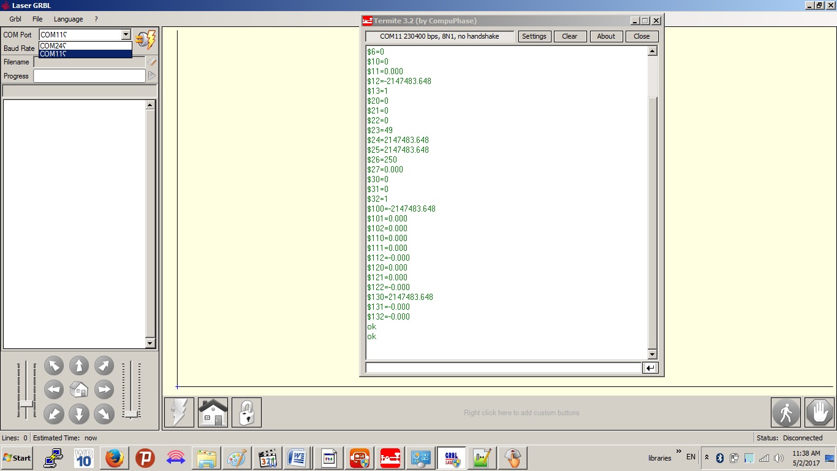The image size is (837, 471).
Task: Click the Termite command input field
Action: pos(503,368)
